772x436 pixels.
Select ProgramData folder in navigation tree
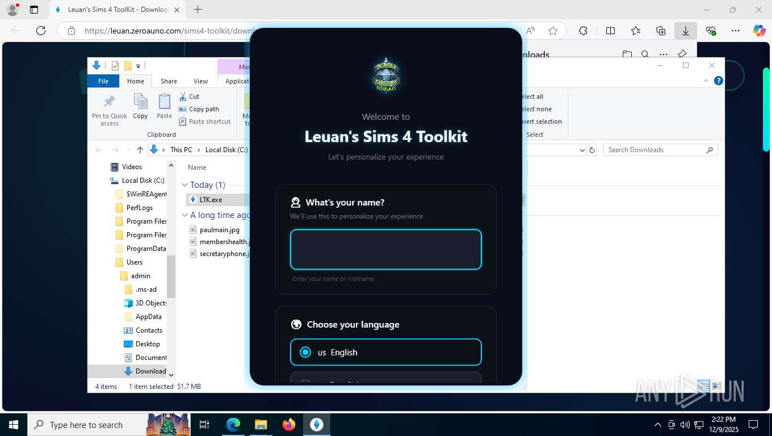tap(146, 249)
